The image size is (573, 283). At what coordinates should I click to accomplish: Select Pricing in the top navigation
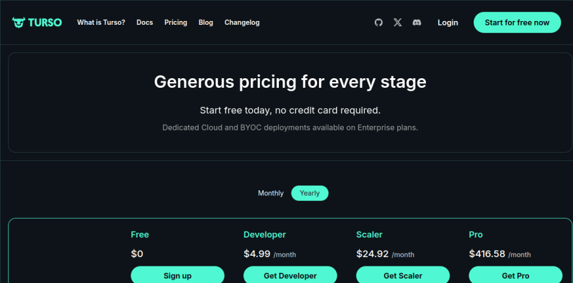click(x=176, y=22)
